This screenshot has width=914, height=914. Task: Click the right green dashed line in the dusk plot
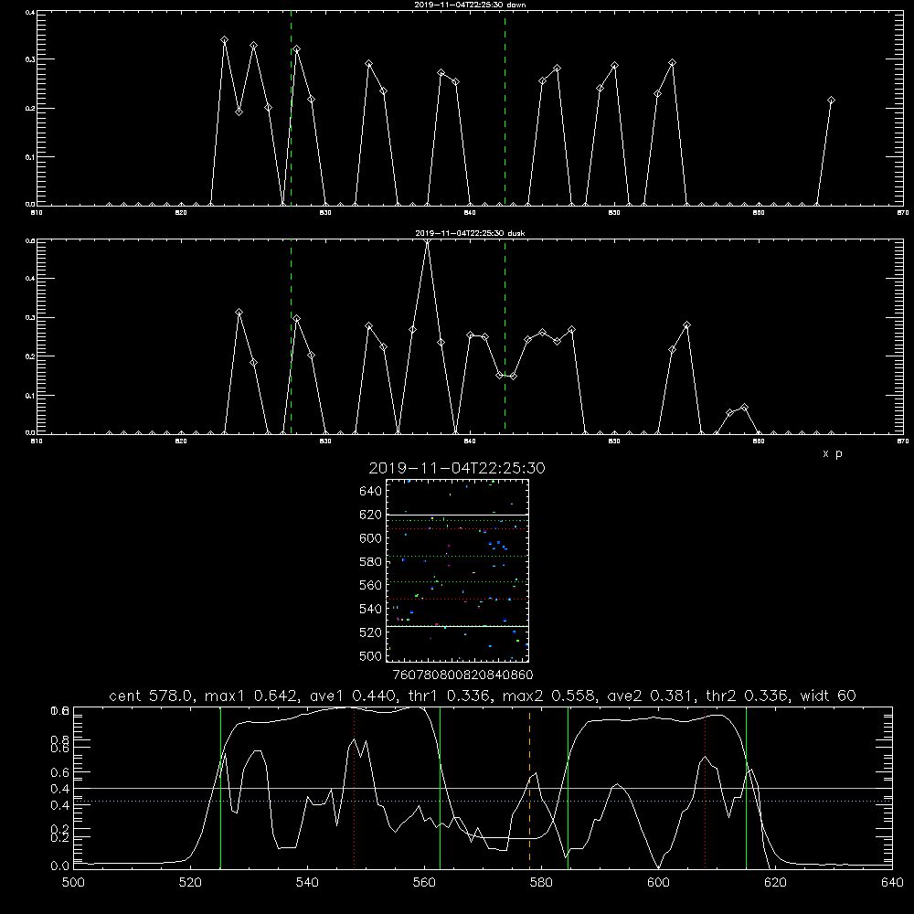(505, 336)
